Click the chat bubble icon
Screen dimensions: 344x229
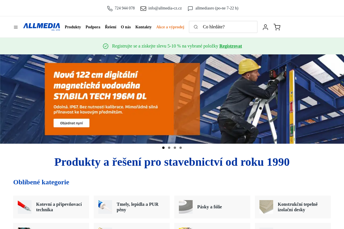190,8
